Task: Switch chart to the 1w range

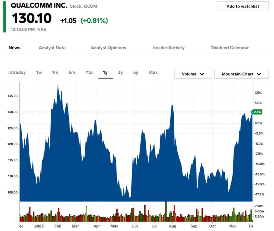Action: coord(39,72)
